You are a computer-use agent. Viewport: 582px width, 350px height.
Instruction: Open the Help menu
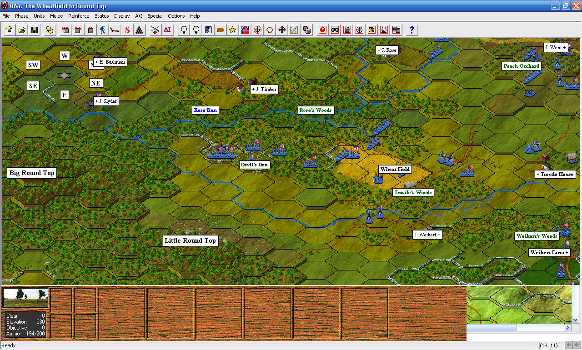[x=195, y=16]
